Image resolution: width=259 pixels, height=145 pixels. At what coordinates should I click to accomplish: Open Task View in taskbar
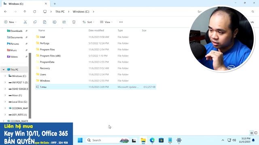[x=134, y=141]
